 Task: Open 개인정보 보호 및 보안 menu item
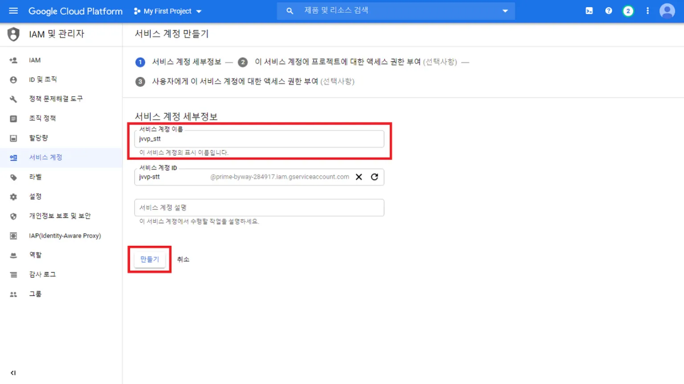click(x=61, y=216)
